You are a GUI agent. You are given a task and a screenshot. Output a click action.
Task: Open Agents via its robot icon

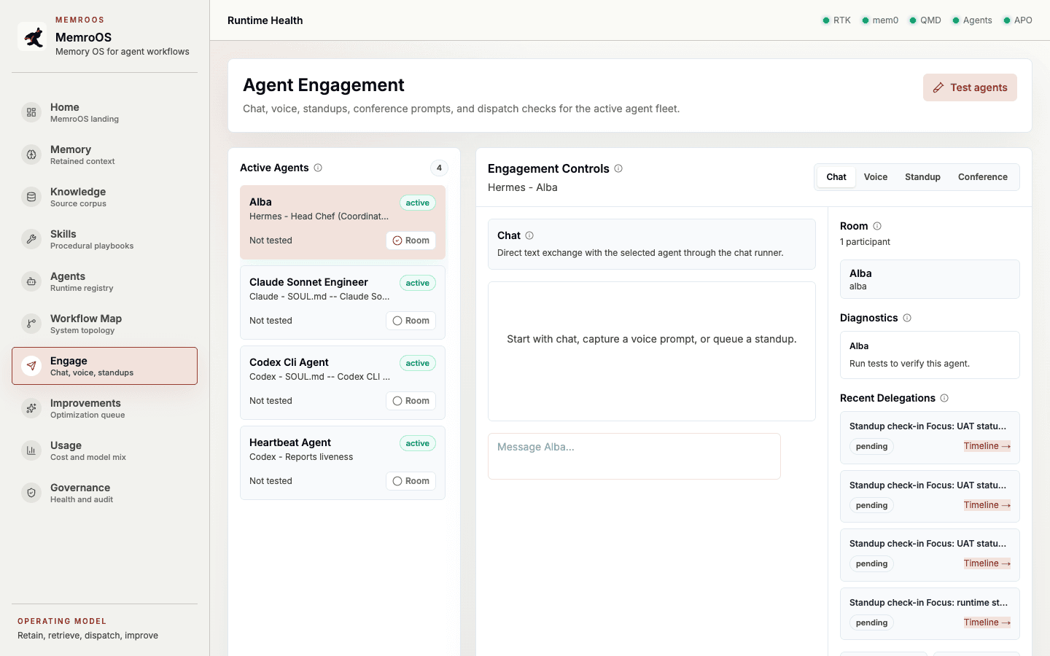[x=31, y=281]
